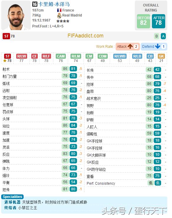
Task: Click the 侵略性 after value 59
Action: (x=157, y=133)
